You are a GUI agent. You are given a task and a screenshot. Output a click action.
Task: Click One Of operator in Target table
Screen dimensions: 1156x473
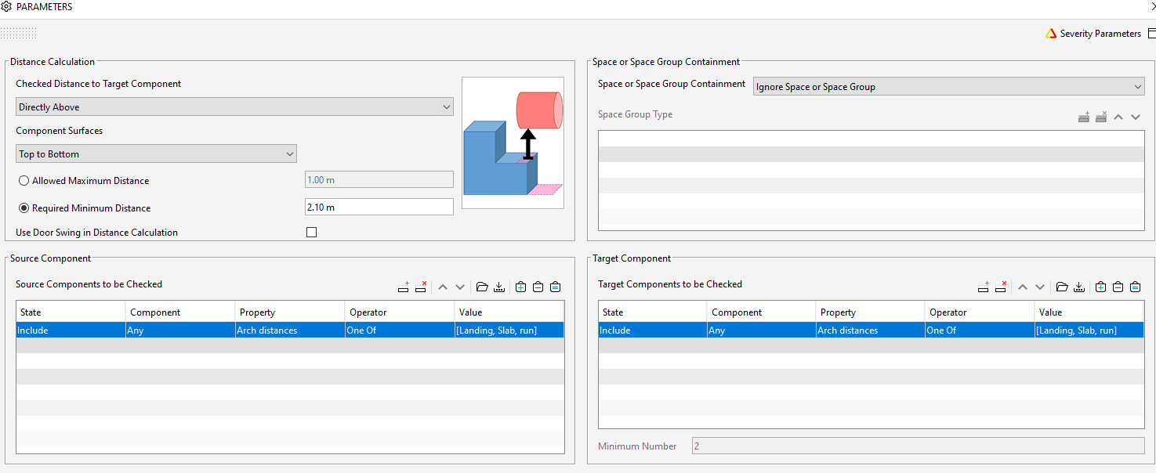980,330
